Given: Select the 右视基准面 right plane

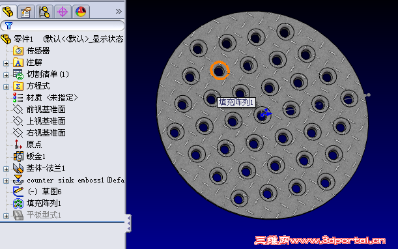Looking at the screenshot, I should [x=46, y=133].
